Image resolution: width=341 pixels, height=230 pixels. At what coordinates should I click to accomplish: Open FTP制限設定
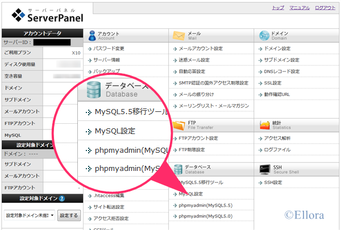coord(192,150)
